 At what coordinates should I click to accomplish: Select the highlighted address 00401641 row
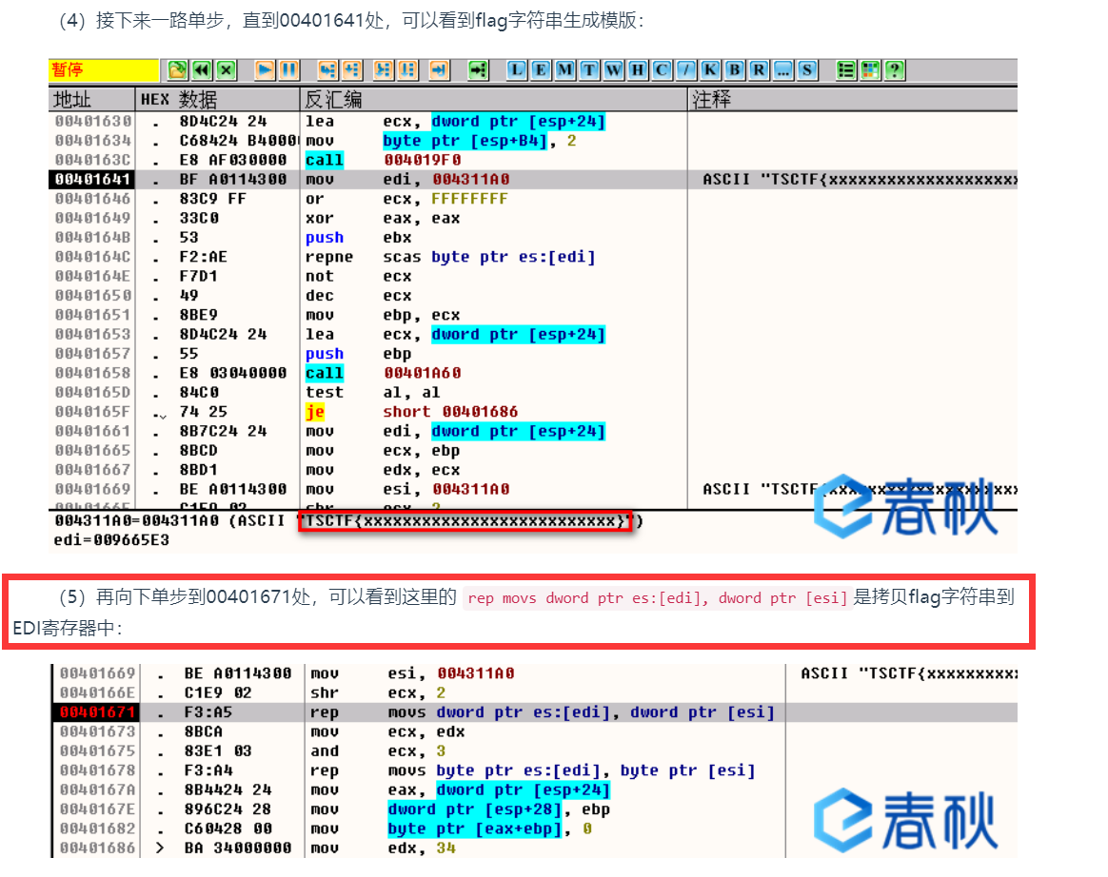pos(93,180)
